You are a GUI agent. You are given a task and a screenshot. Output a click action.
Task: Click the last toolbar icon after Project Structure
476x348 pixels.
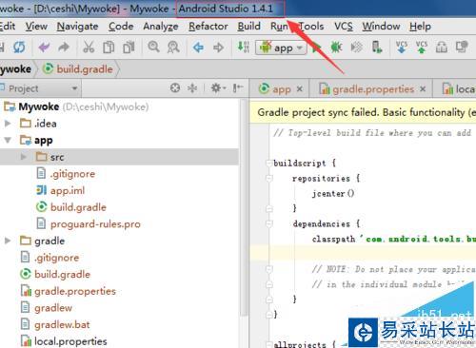(x=462, y=47)
